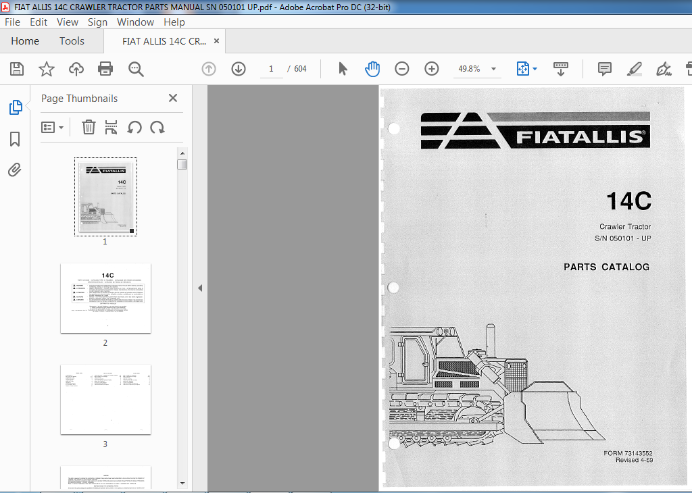Image resolution: width=692 pixels, height=493 pixels.
Task: Open the Sign menu
Action: pos(97,22)
